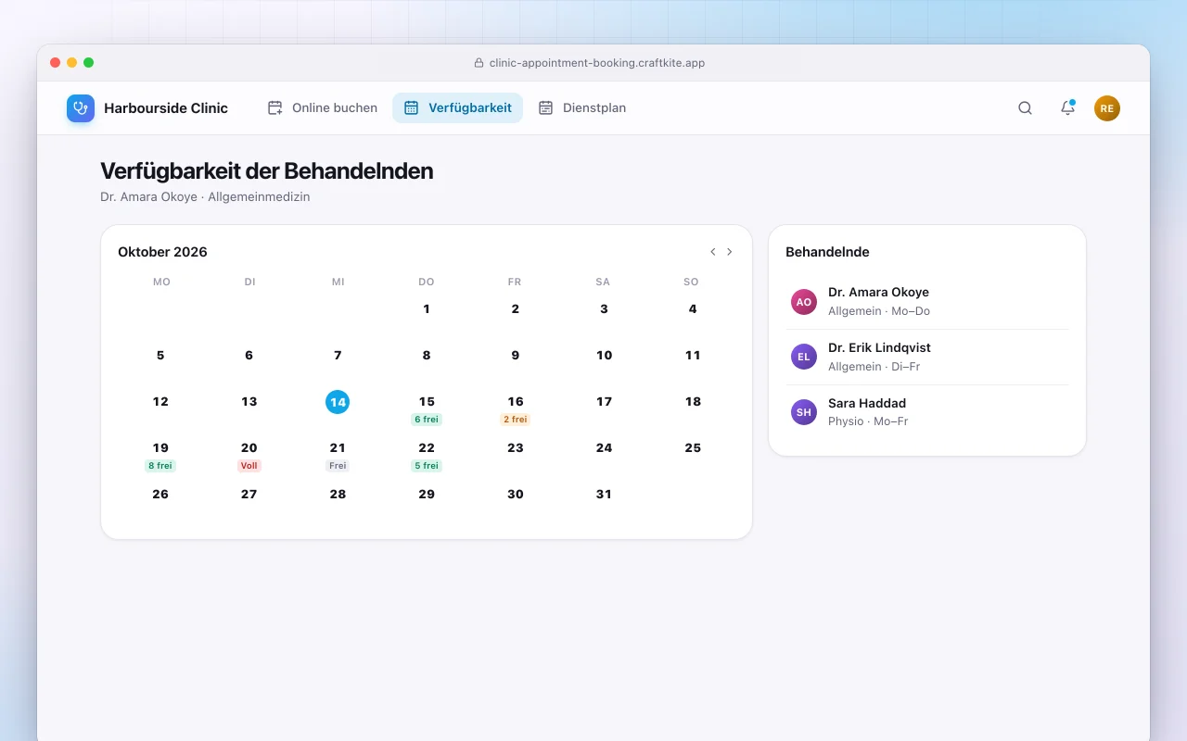Image resolution: width=1187 pixels, height=741 pixels.
Task: Pick October 15 with 6 frei
Action: click(427, 409)
